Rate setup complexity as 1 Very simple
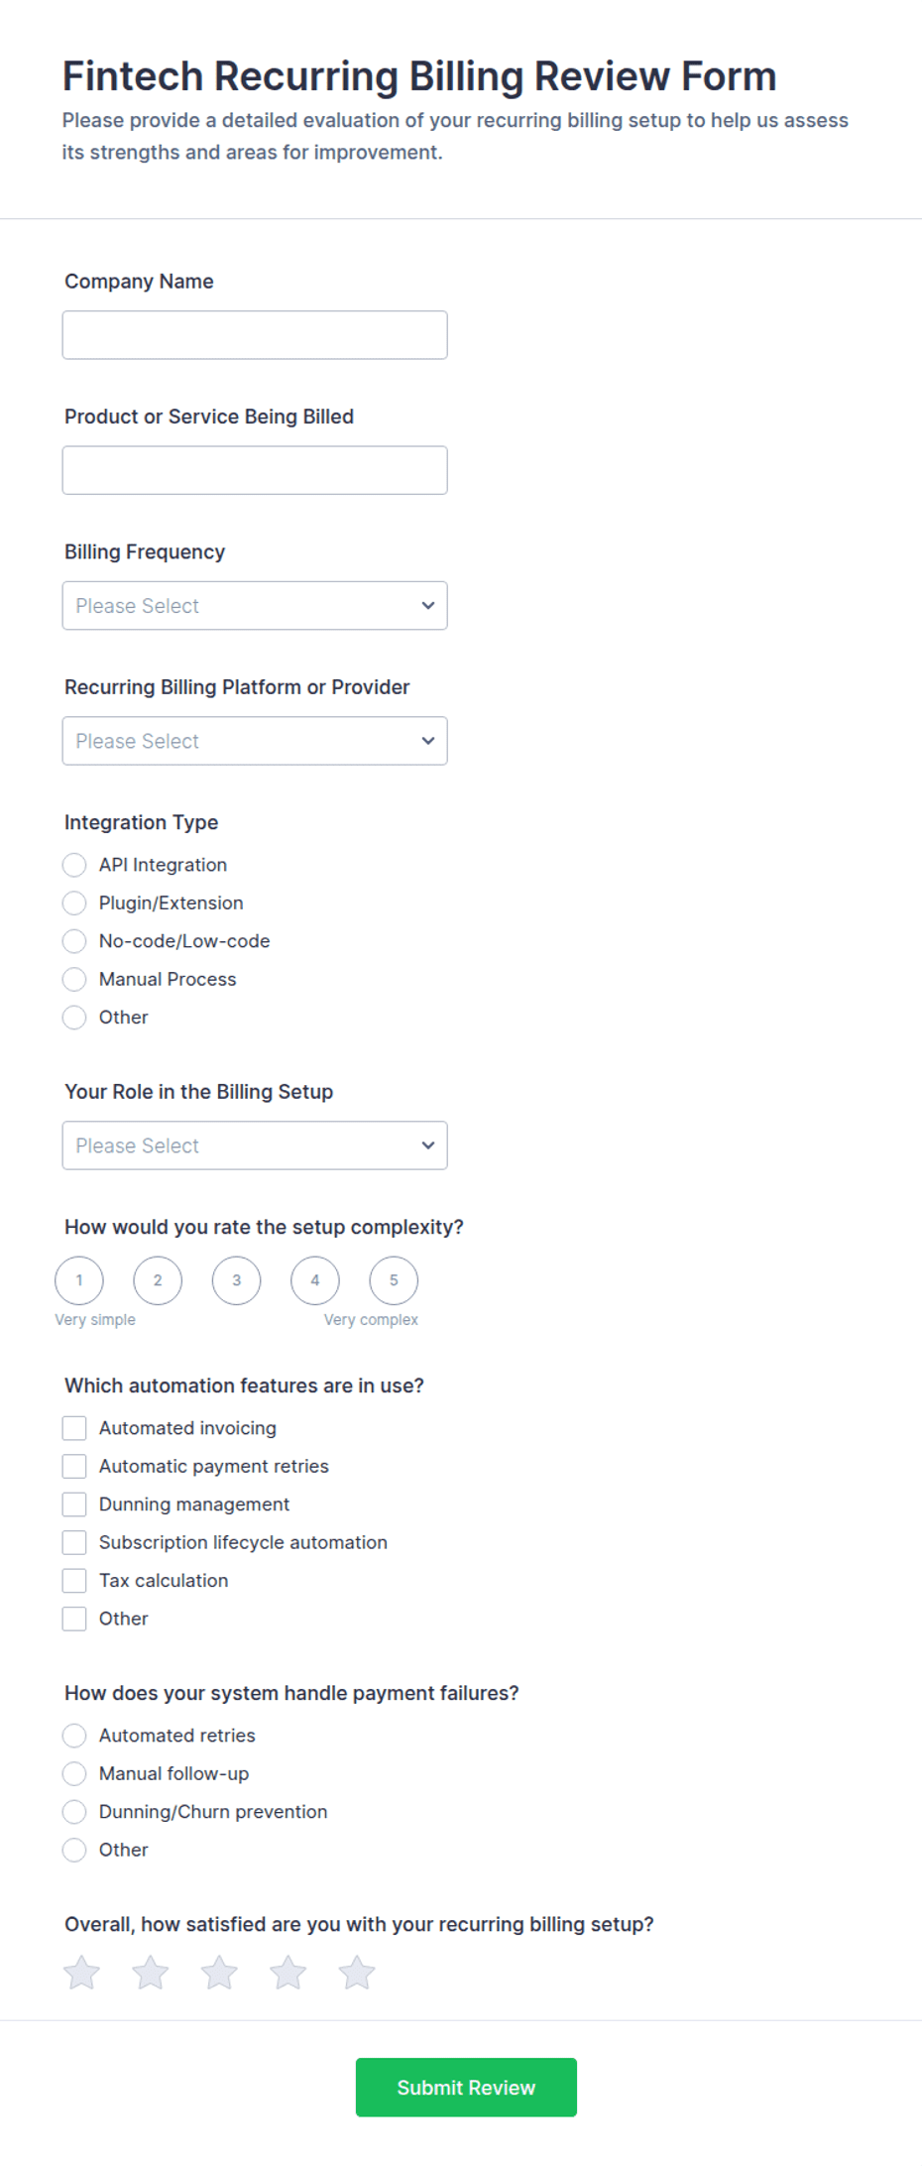 [x=79, y=1280]
